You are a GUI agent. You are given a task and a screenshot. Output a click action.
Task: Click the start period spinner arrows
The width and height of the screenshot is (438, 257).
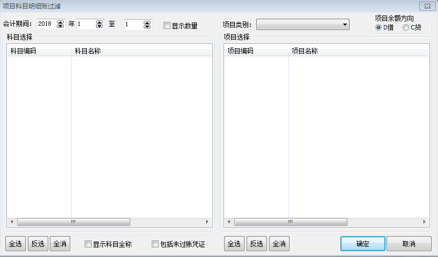99,25
